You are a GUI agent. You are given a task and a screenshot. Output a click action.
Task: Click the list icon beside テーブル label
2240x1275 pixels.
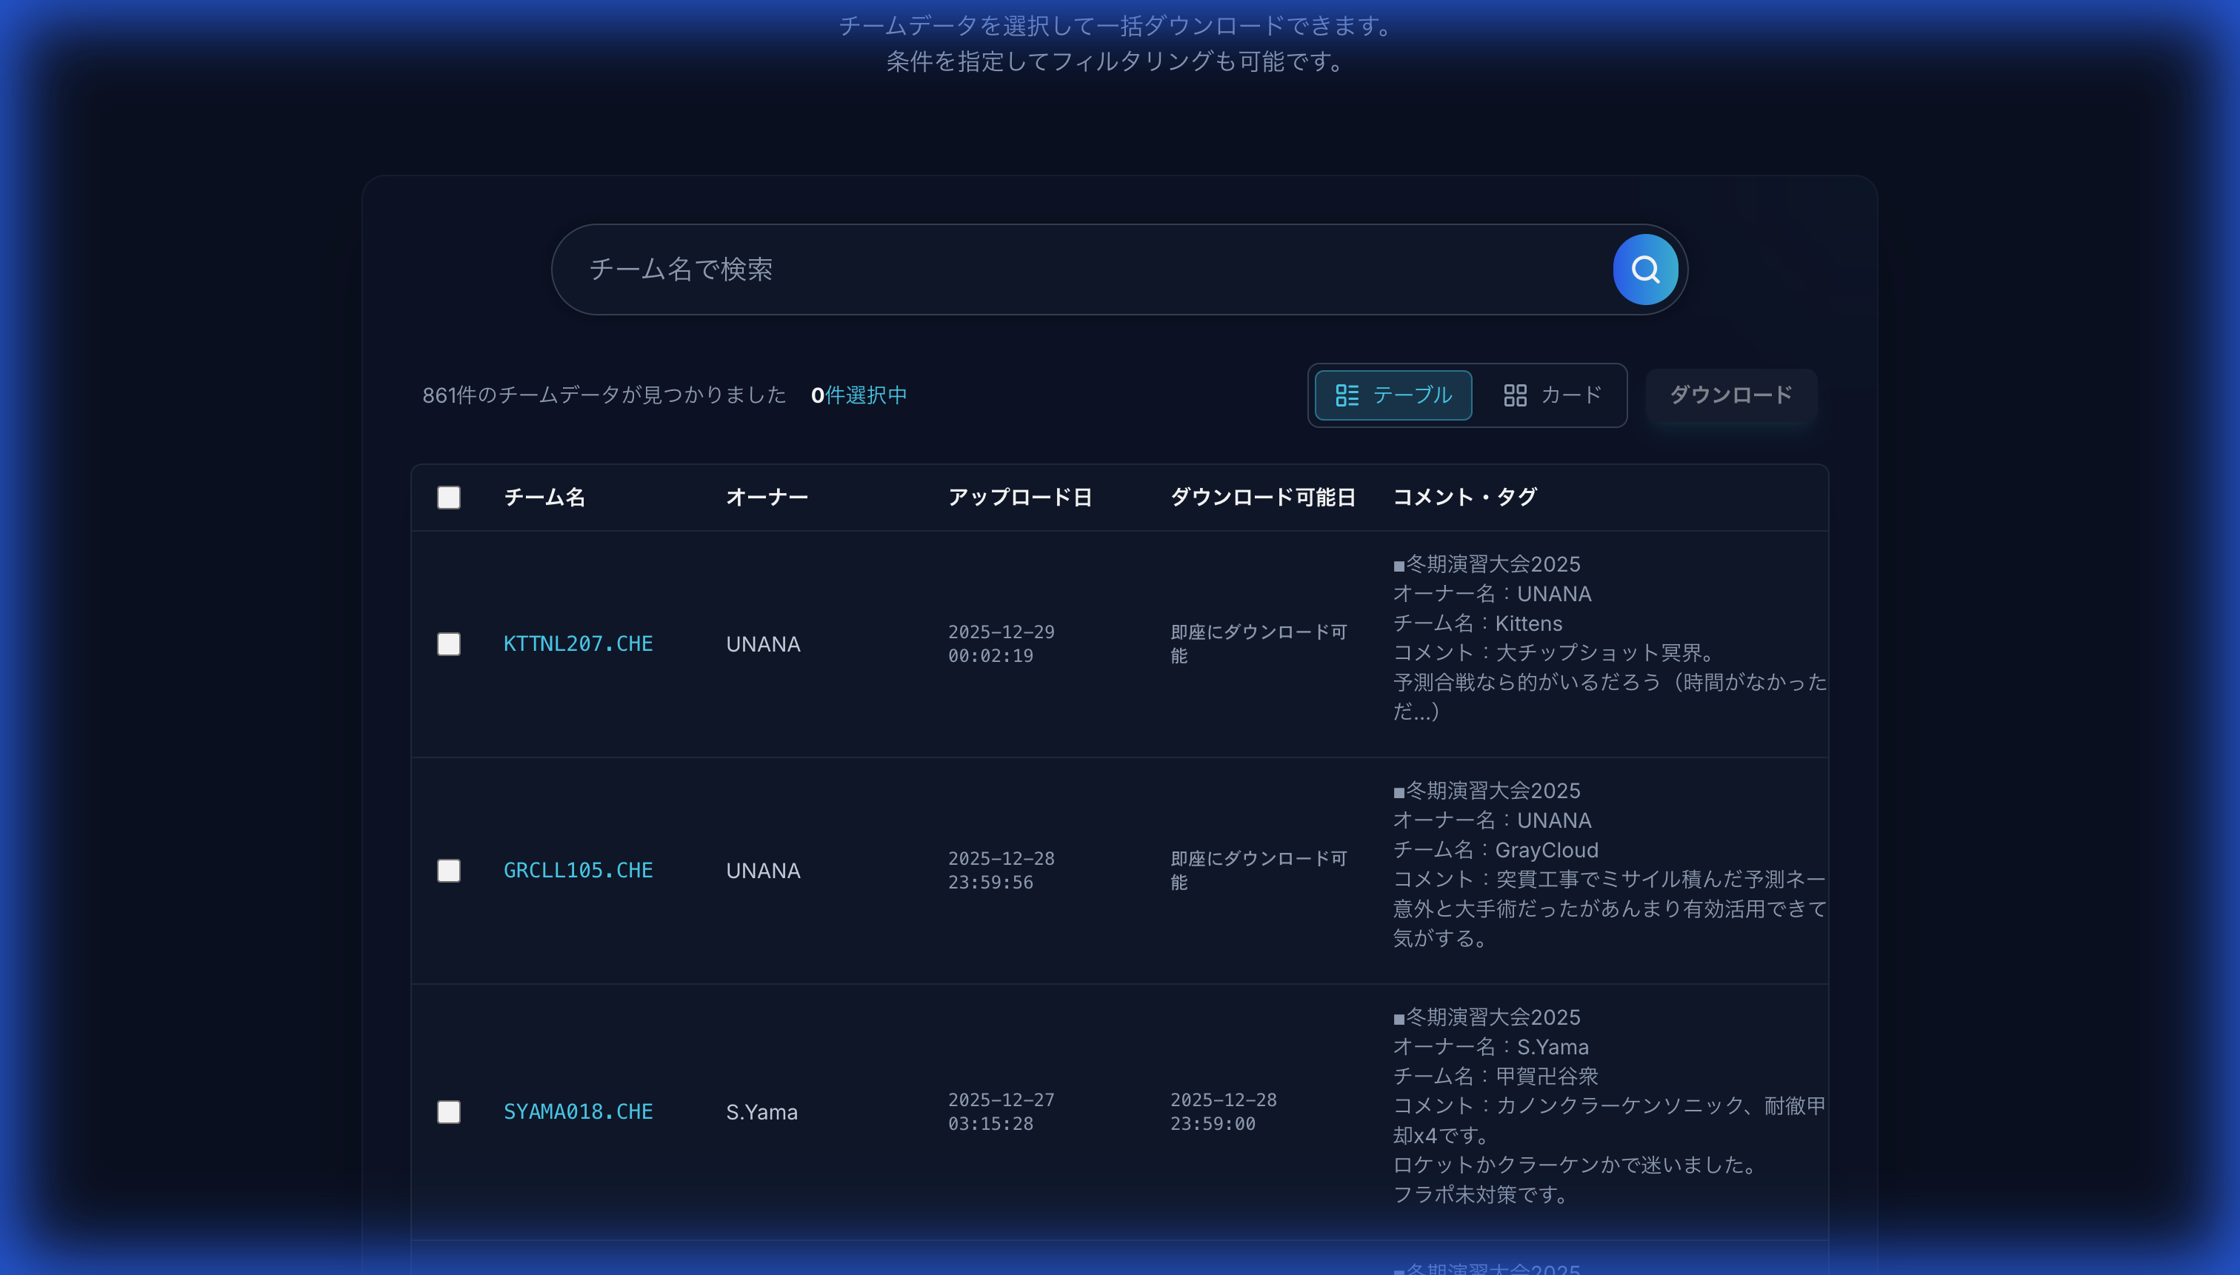coord(1349,395)
